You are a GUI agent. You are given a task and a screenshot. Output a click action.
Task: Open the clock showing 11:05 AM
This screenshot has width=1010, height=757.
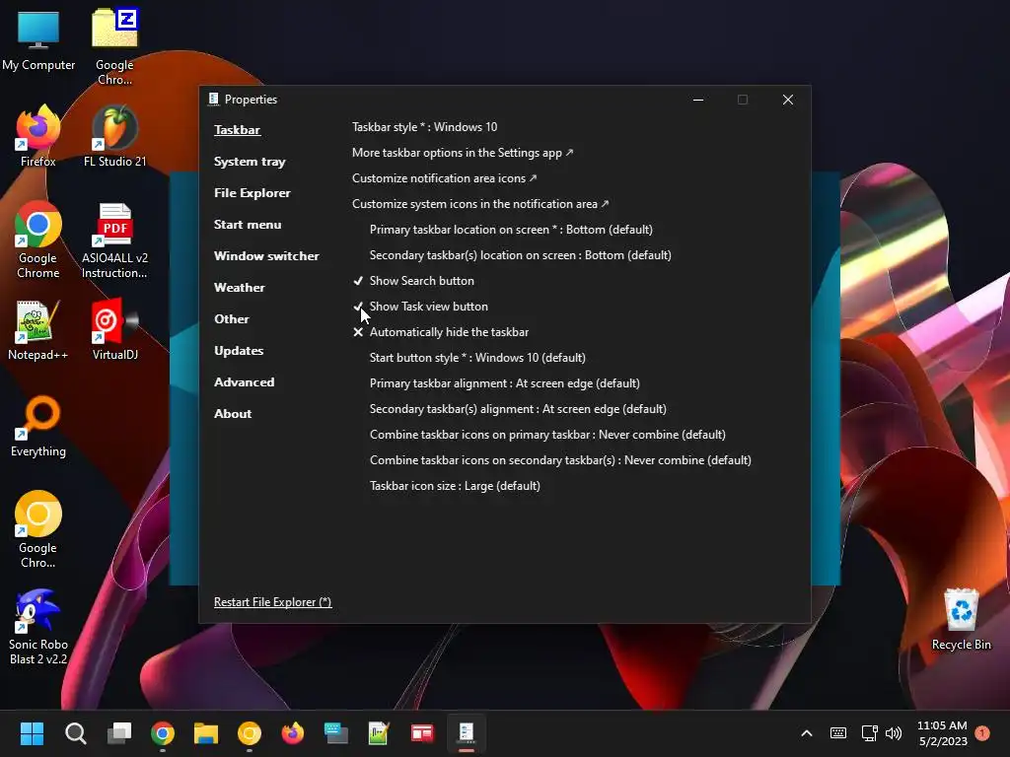coord(942,733)
